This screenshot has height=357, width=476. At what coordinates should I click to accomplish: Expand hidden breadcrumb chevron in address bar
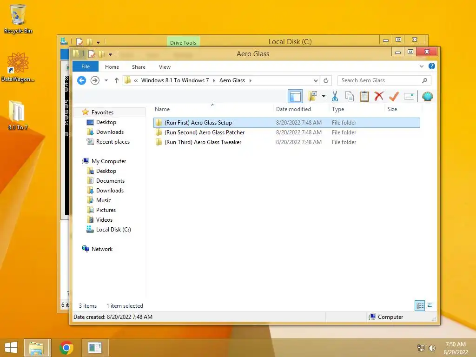136,80
